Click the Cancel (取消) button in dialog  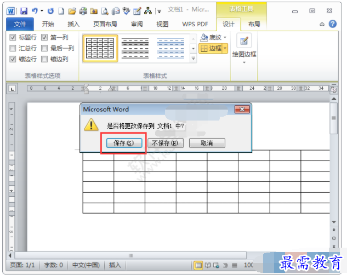tap(207, 143)
